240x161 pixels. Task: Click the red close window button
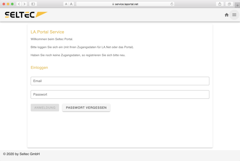pyautogui.click(x=4, y=4)
